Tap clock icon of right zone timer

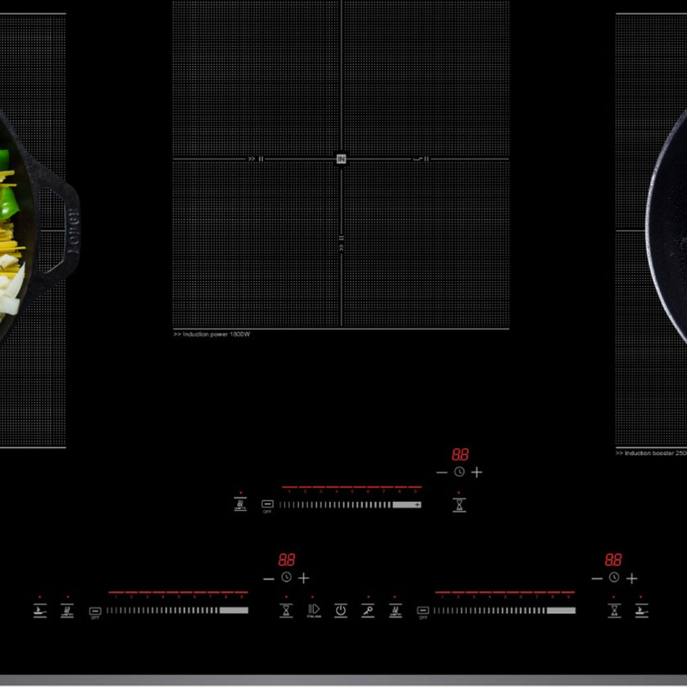(x=614, y=578)
